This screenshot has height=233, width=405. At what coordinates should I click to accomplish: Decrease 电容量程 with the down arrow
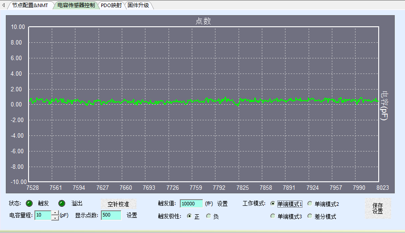pos(55,218)
